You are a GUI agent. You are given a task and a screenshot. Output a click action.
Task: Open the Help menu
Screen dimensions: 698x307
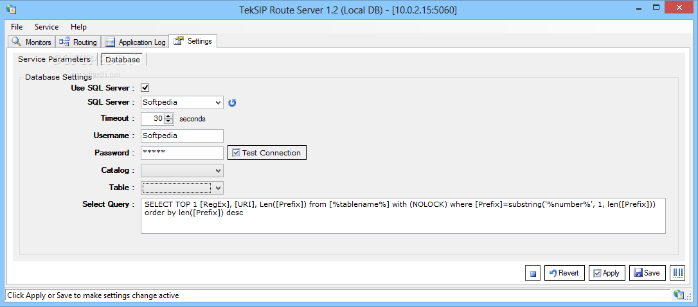click(79, 27)
